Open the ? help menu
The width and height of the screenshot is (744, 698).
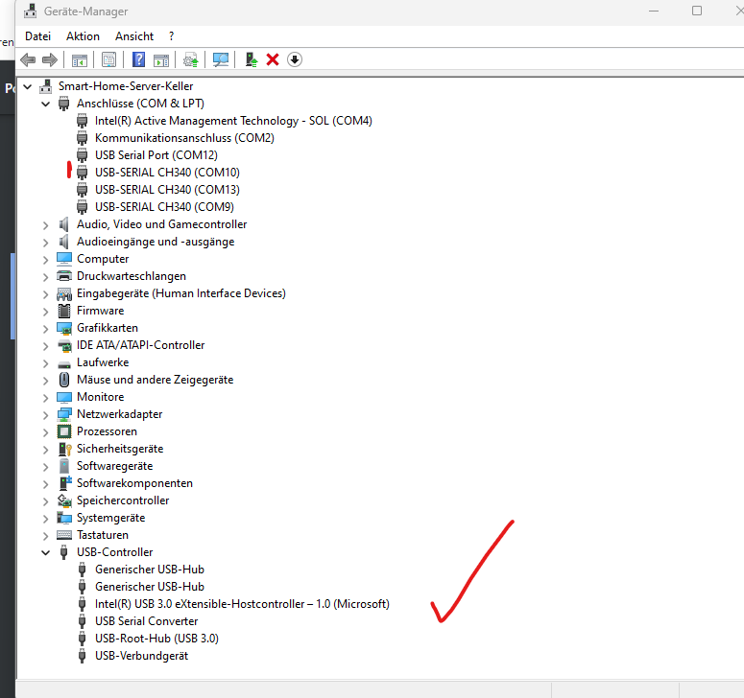tap(171, 36)
